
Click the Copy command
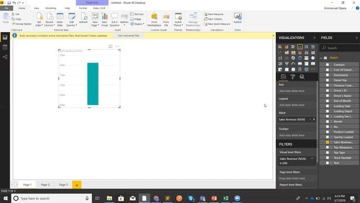(x=16, y=19)
